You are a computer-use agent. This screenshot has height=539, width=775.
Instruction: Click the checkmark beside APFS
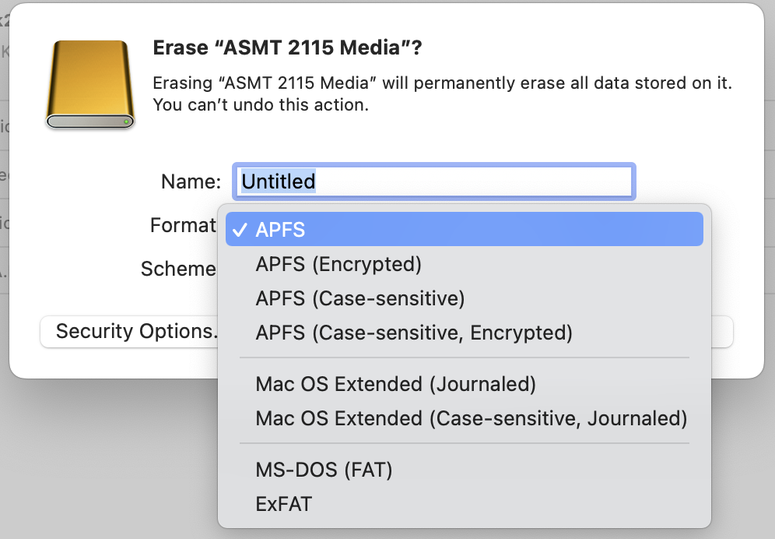[x=240, y=230]
